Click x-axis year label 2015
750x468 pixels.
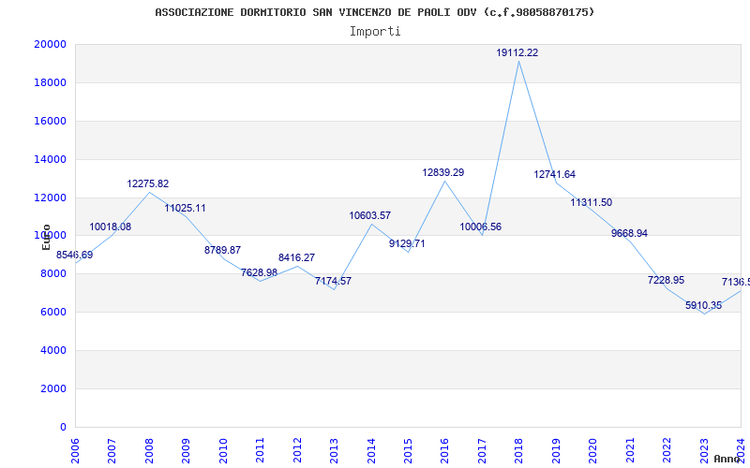pos(408,451)
